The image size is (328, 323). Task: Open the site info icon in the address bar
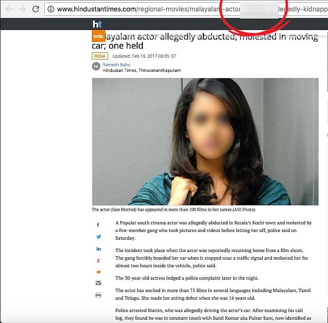coord(51,9)
